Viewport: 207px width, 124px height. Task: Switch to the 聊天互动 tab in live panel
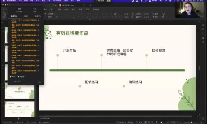tap(14, 16)
